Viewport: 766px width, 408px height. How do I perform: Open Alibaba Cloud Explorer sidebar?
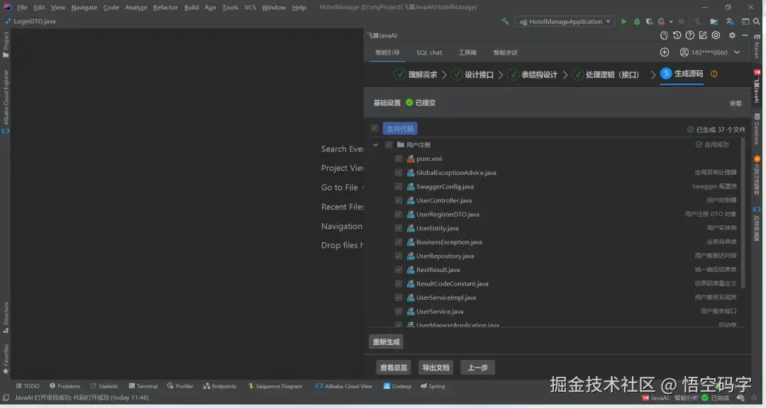coord(6,101)
